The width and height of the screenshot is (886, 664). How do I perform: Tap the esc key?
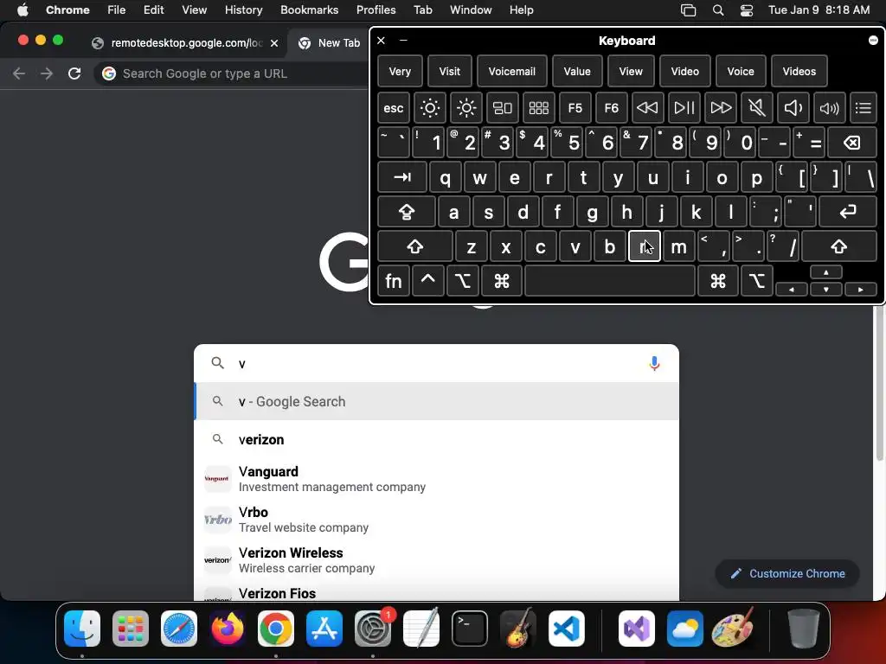pyautogui.click(x=394, y=108)
